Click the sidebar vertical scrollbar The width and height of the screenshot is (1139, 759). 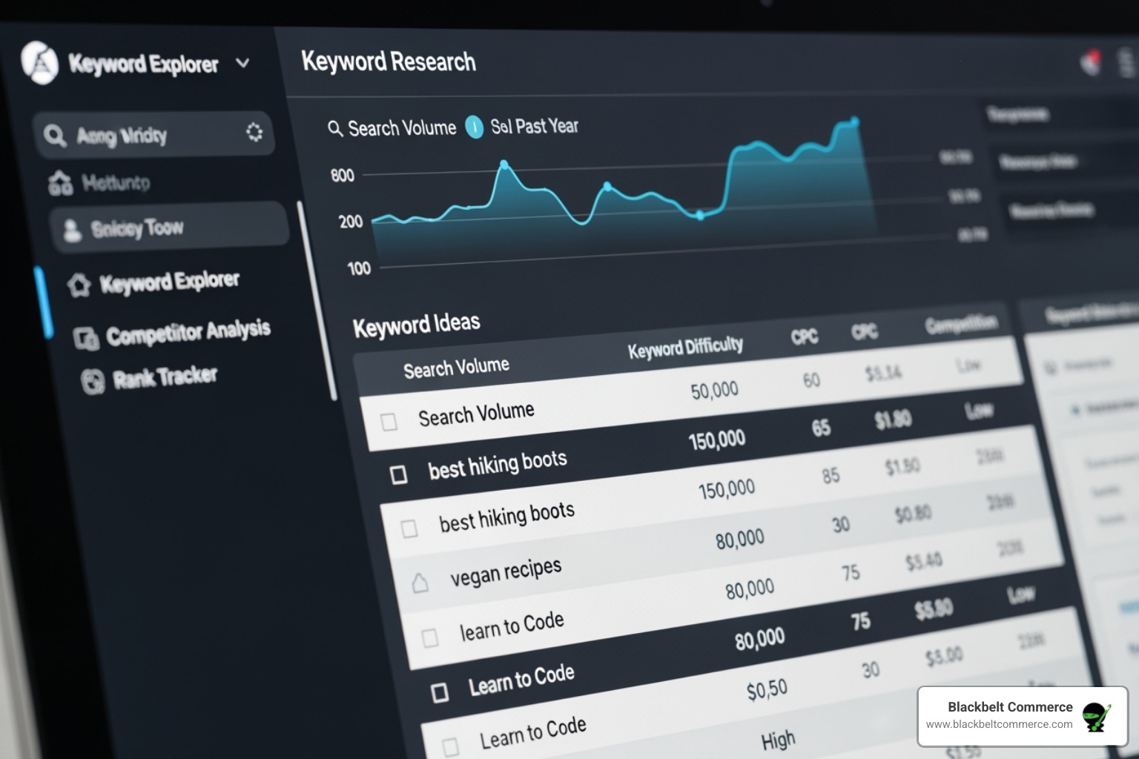click(317, 300)
